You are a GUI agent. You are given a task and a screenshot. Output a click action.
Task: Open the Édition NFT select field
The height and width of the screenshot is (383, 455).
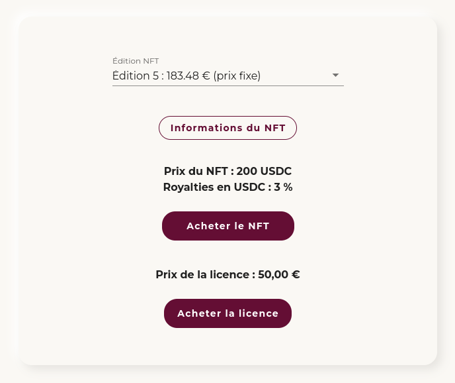click(227, 76)
